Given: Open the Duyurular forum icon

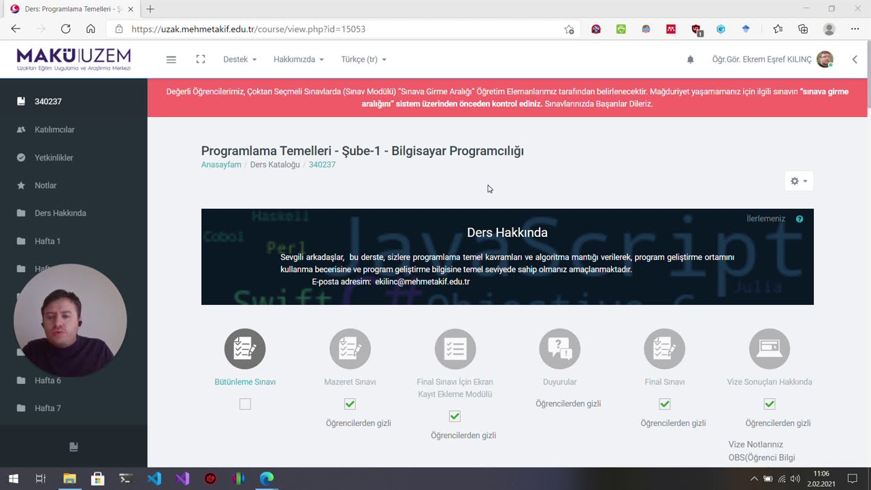Looking at the screenshot, I should point(559,349).
